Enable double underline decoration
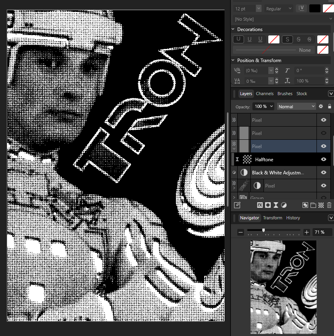The image size is (334, 336). tap(260, 39)
